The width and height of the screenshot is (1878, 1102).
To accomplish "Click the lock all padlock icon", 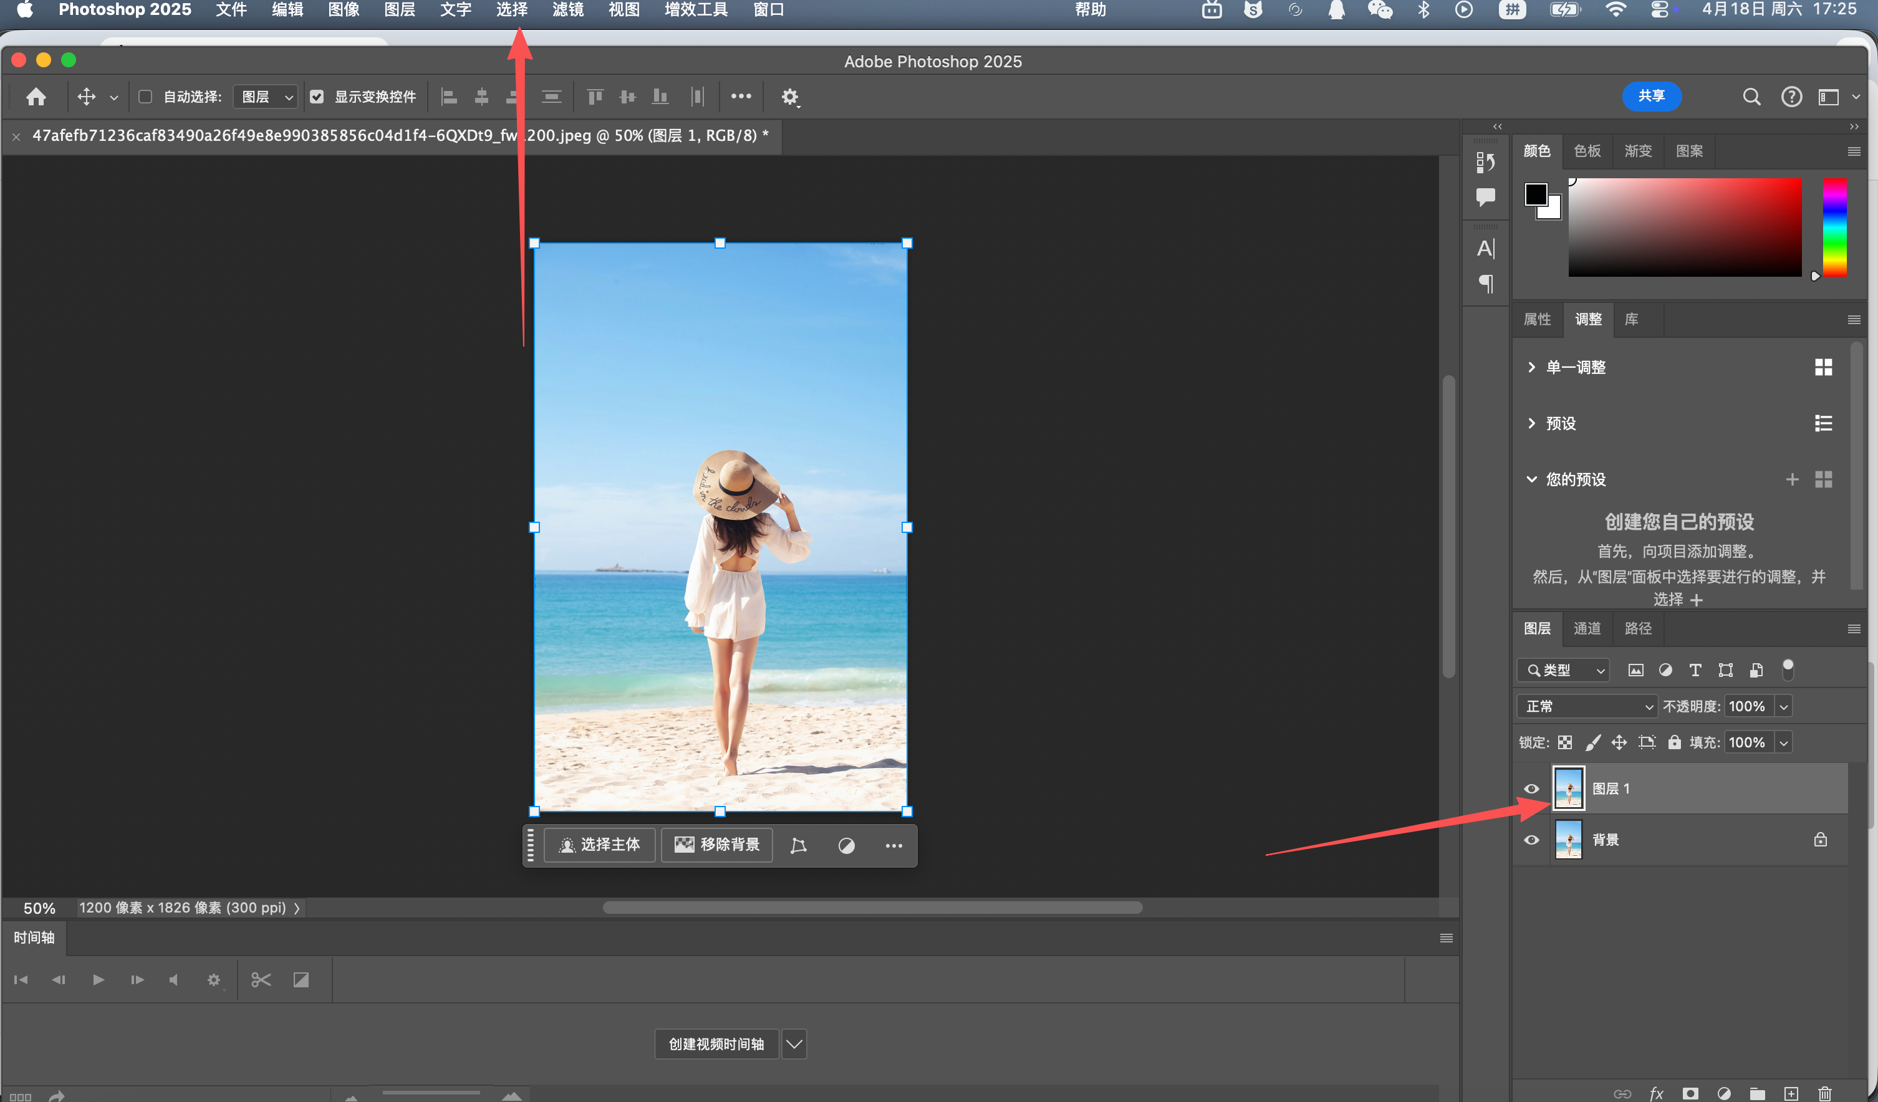I will point(1675,742).
